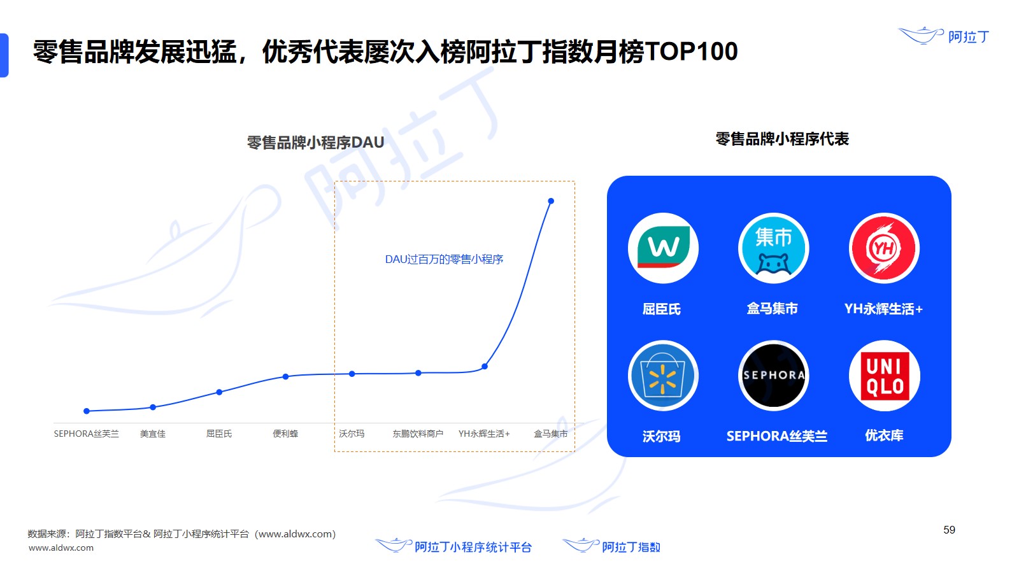Select the 便利蜂 axis label
This screenshot has width=1019, height=573.
point(285,434)
